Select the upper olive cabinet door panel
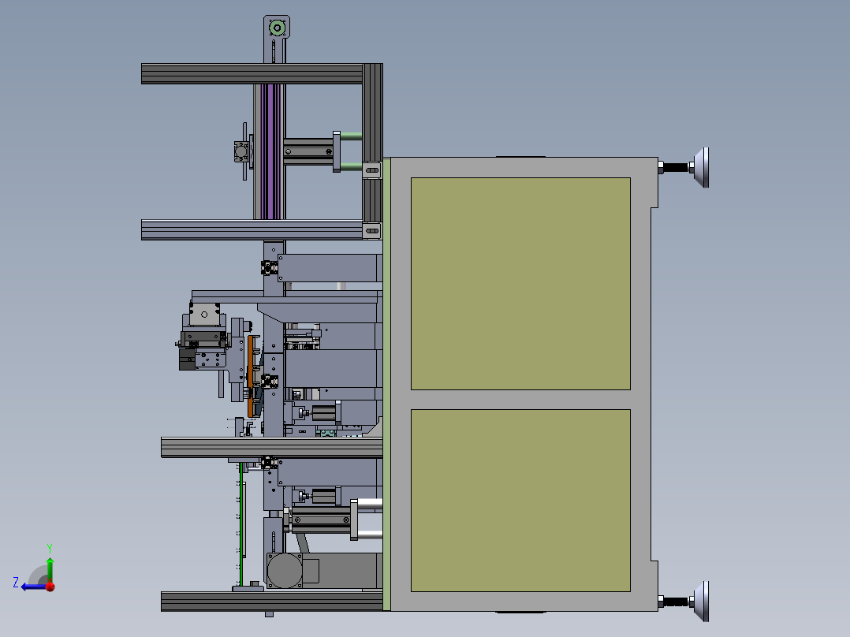This screenshot has width=850, height=637. [x=520, y=284]
